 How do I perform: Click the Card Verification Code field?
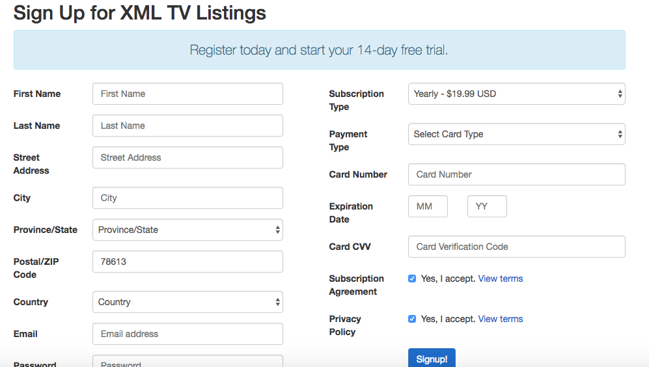pos(516,247)
